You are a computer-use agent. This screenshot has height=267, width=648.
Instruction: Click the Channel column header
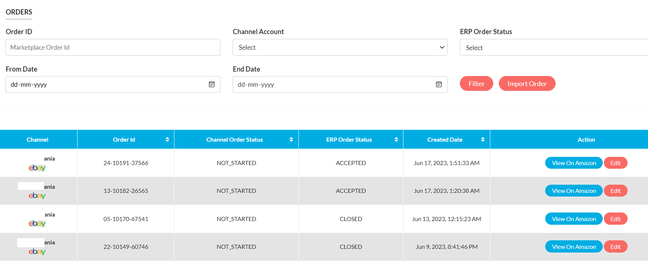click(37, 139)
